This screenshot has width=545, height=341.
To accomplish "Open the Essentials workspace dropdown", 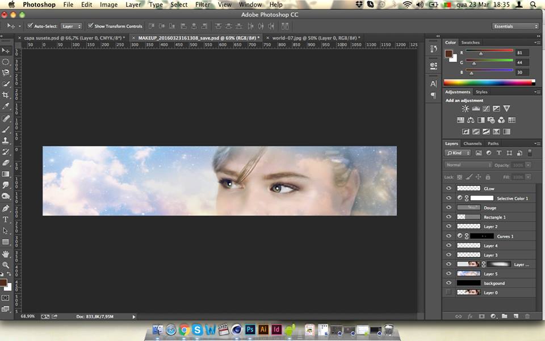I will coord(515,26).
